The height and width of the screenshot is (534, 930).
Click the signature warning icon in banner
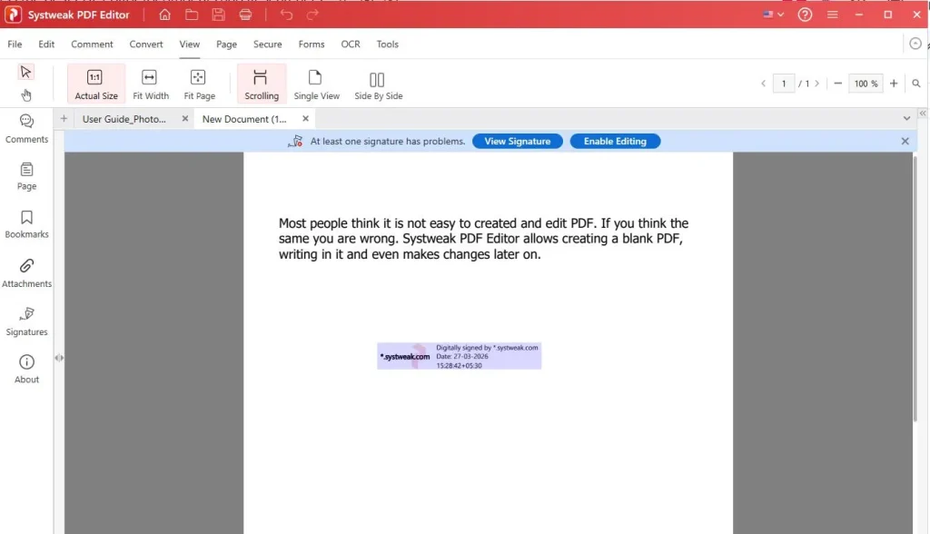click(x=295, y=141)
